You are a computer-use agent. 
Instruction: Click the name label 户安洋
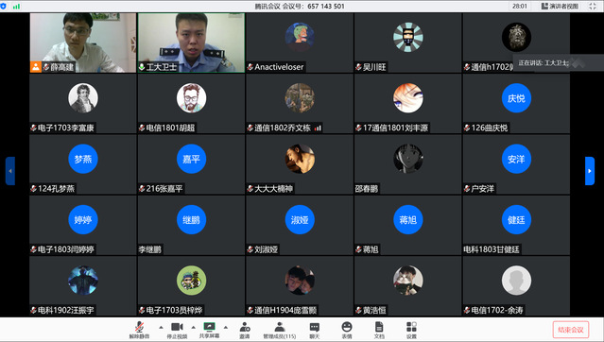pos(482,189)
